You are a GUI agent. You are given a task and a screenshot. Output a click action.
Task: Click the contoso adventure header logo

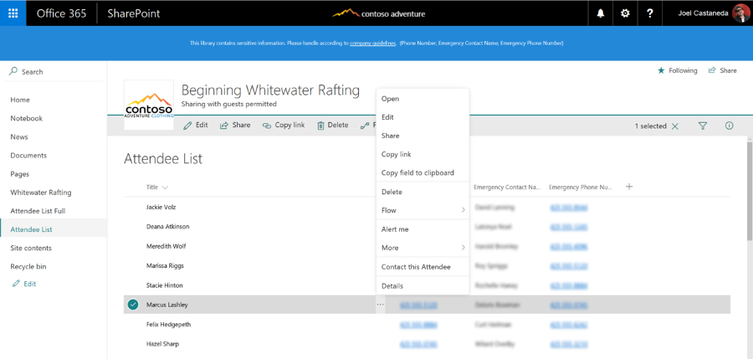coord(378,13)
